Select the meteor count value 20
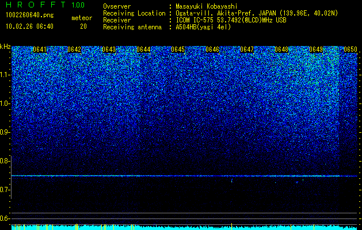 point(83,26)
